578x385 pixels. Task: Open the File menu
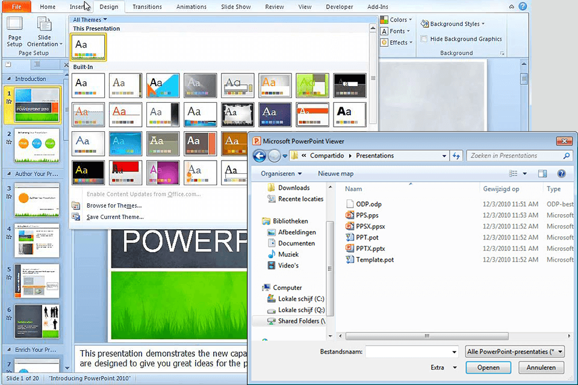coord(15,7)
